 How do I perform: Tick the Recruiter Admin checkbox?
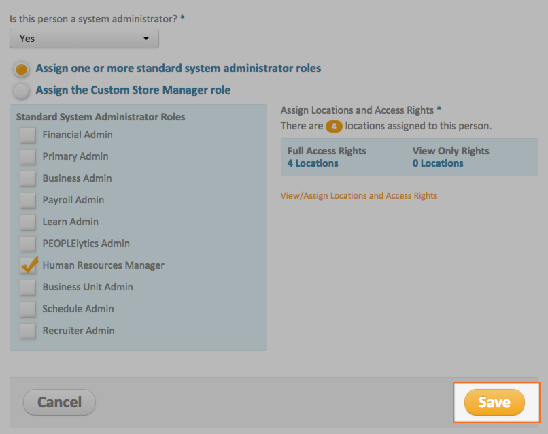[28, 331]
